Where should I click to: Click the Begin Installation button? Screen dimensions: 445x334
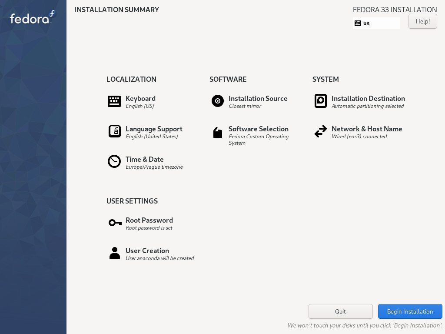tap(410, 311)
